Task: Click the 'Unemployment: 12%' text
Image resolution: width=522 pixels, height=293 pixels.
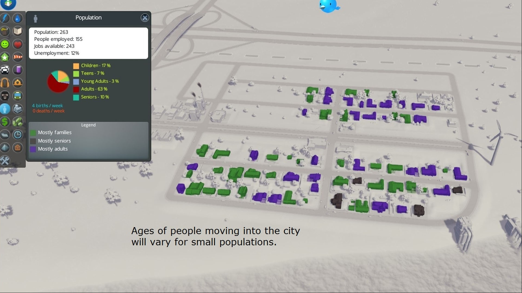Action: click(x=57, y=53)
